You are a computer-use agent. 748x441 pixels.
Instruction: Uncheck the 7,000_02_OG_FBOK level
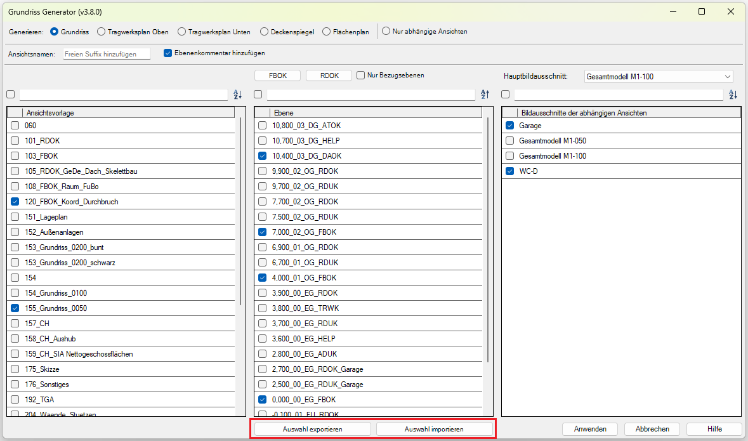[x=263, y=232]
